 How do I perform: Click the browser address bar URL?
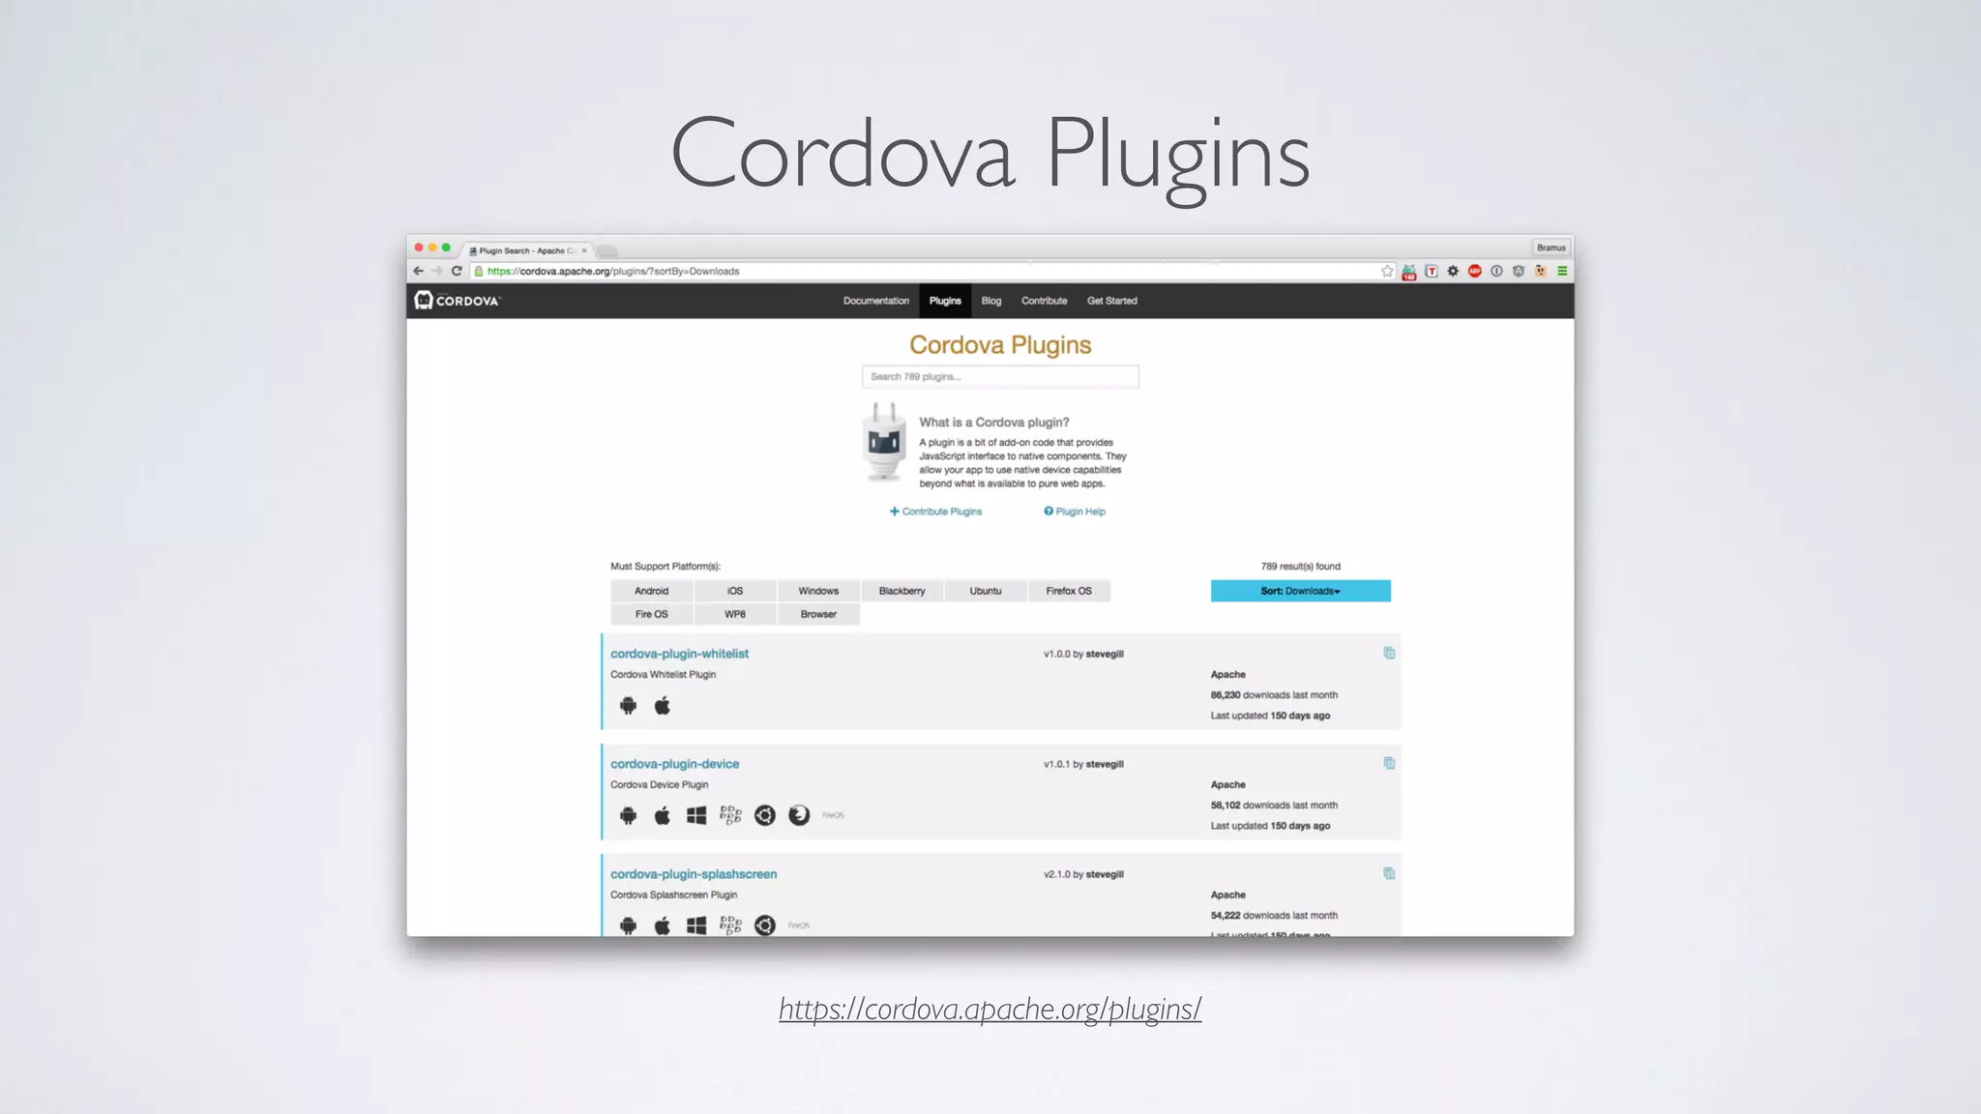coord(613,272)
